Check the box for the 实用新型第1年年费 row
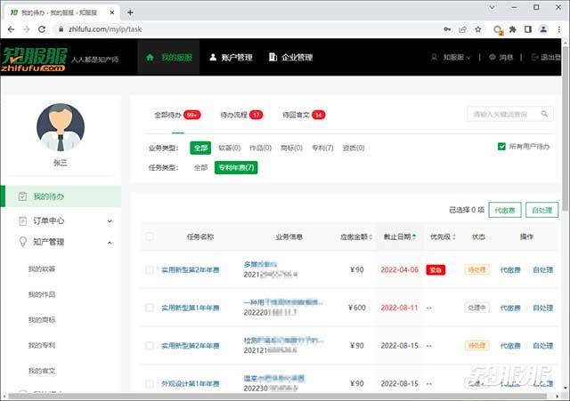Image resolution: width=570 pixels, height=401 pixels. [150, 308]
